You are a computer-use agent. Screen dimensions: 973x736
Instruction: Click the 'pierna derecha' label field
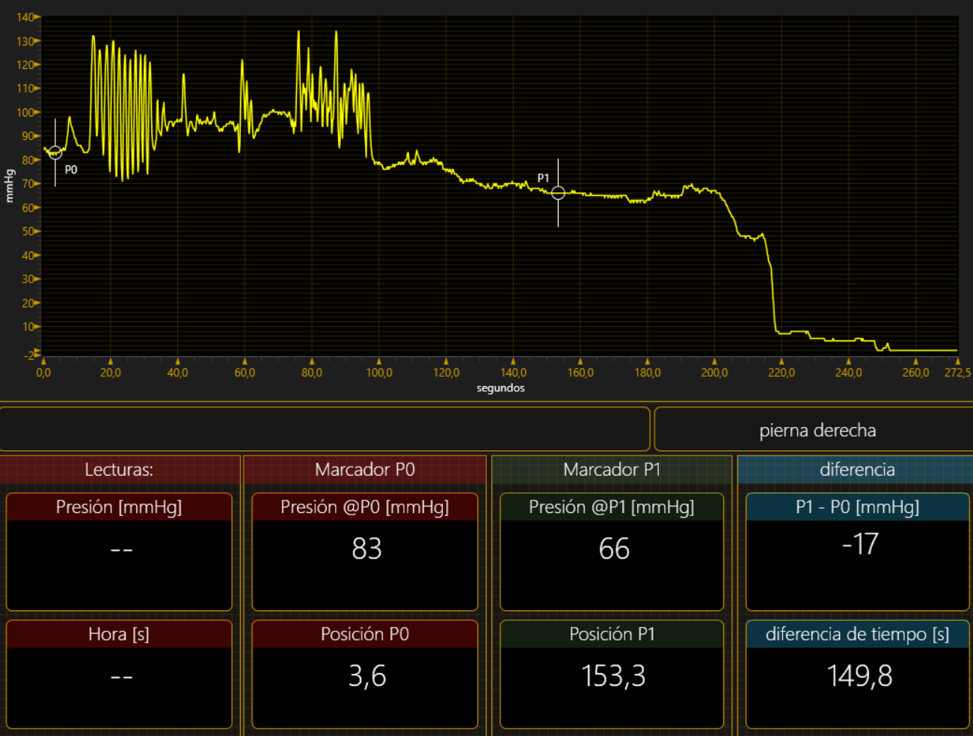[x=817, y=430]
